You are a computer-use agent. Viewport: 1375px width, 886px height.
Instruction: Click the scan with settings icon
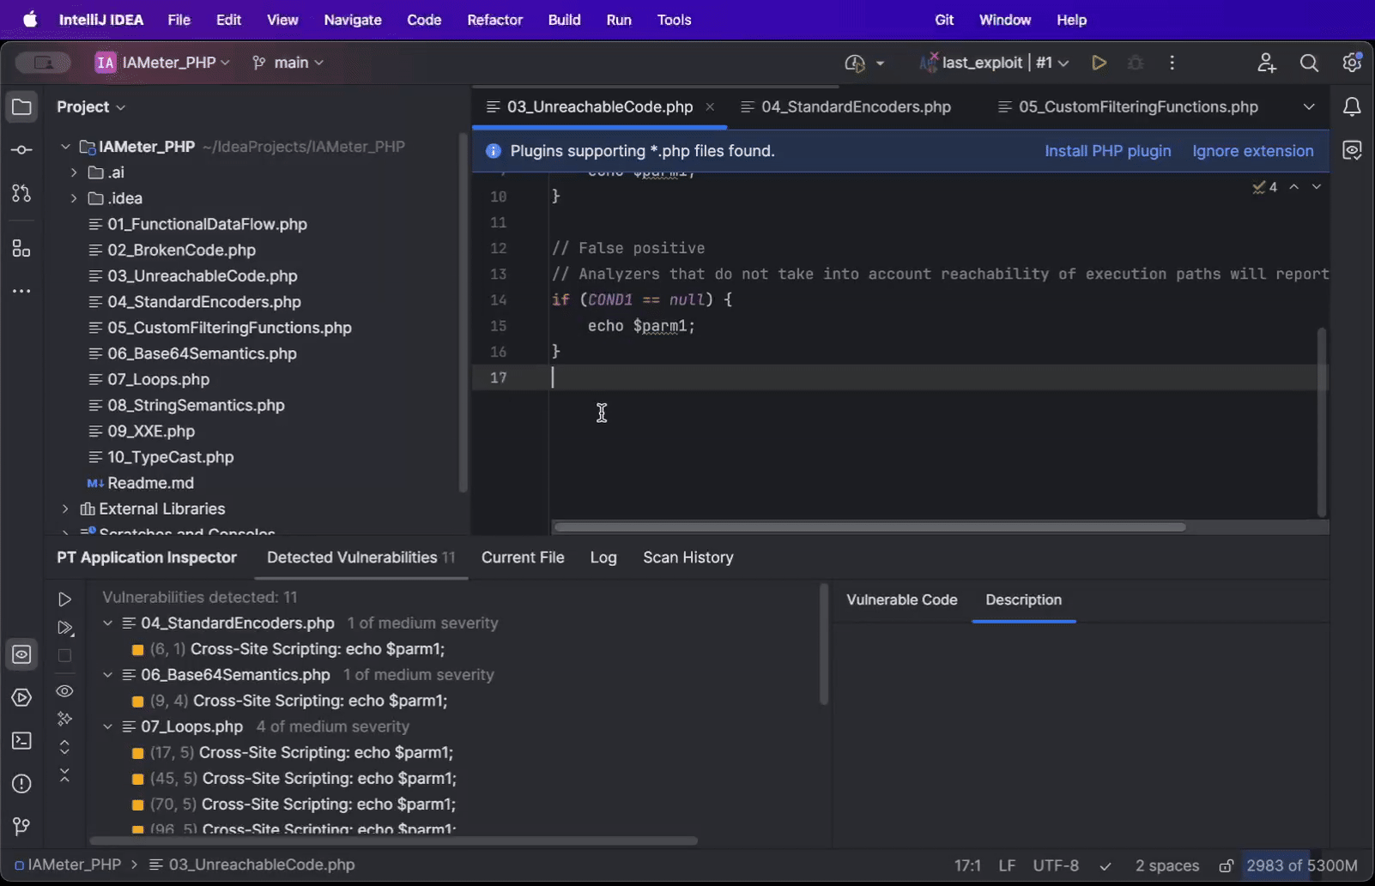click(64, 628)
